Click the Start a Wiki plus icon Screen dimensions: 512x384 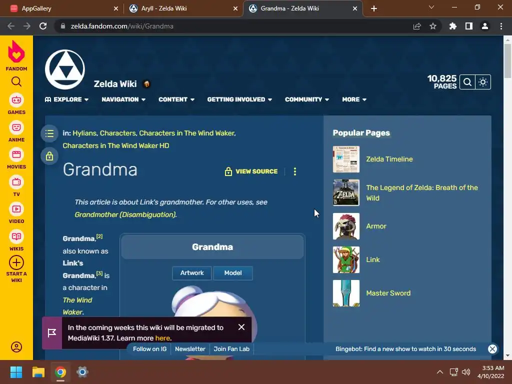(x=16, y=262)
